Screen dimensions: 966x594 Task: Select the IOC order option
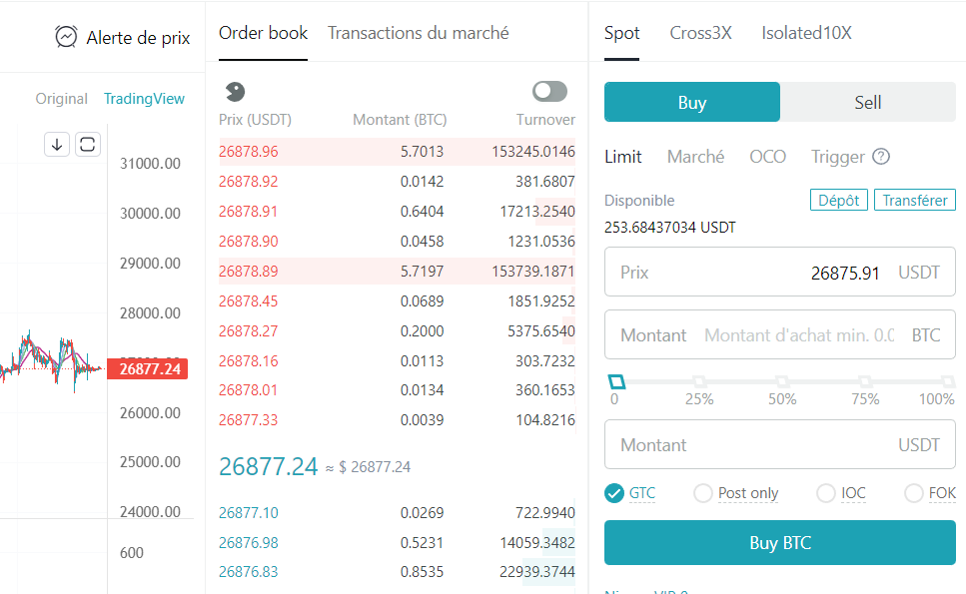pos(826,493)
